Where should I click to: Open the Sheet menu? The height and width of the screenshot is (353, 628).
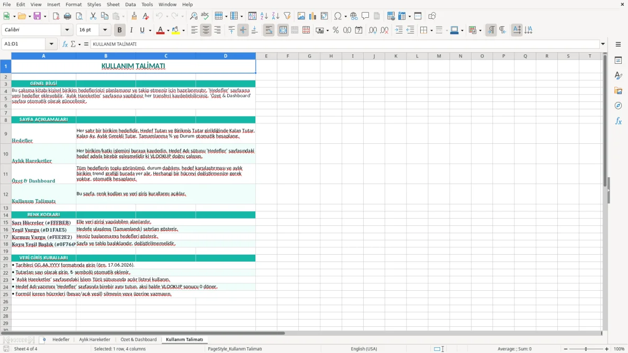tap(113, 4)
